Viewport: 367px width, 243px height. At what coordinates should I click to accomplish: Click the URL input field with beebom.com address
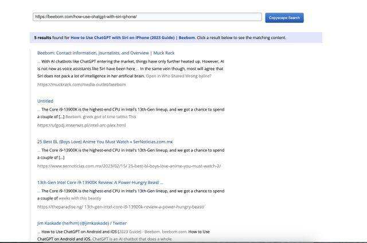click(147, 17)
